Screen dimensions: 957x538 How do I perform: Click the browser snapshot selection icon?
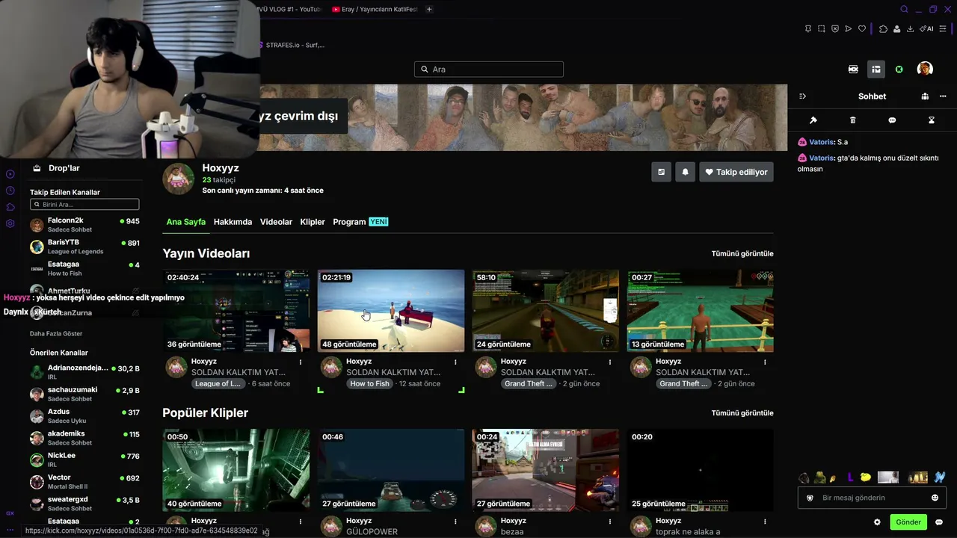point(822,29)
